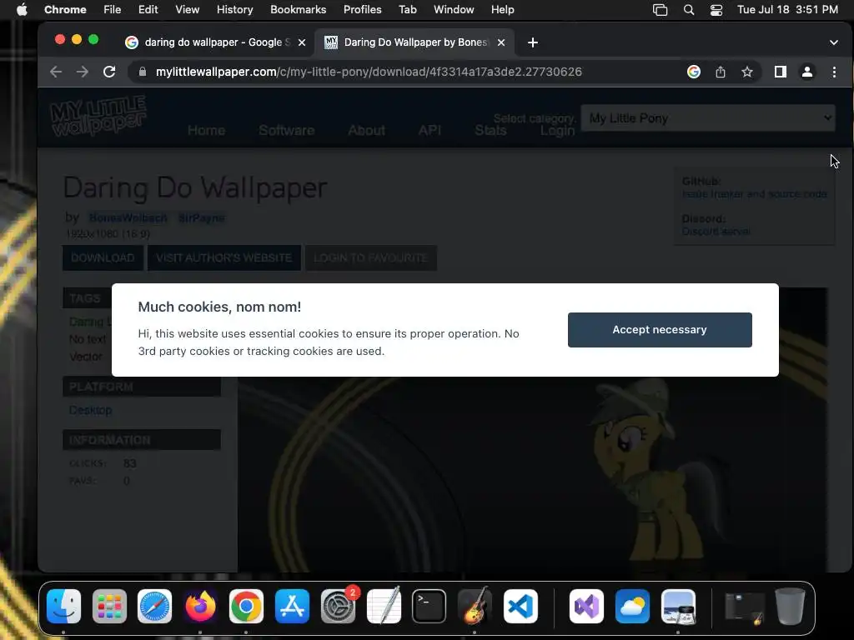Open Terminal from the Dock
854x640 pixels.
point(430,607)
